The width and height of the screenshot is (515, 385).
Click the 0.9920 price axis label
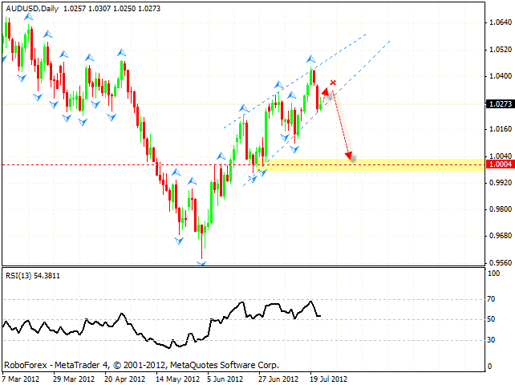click(501, 183)
